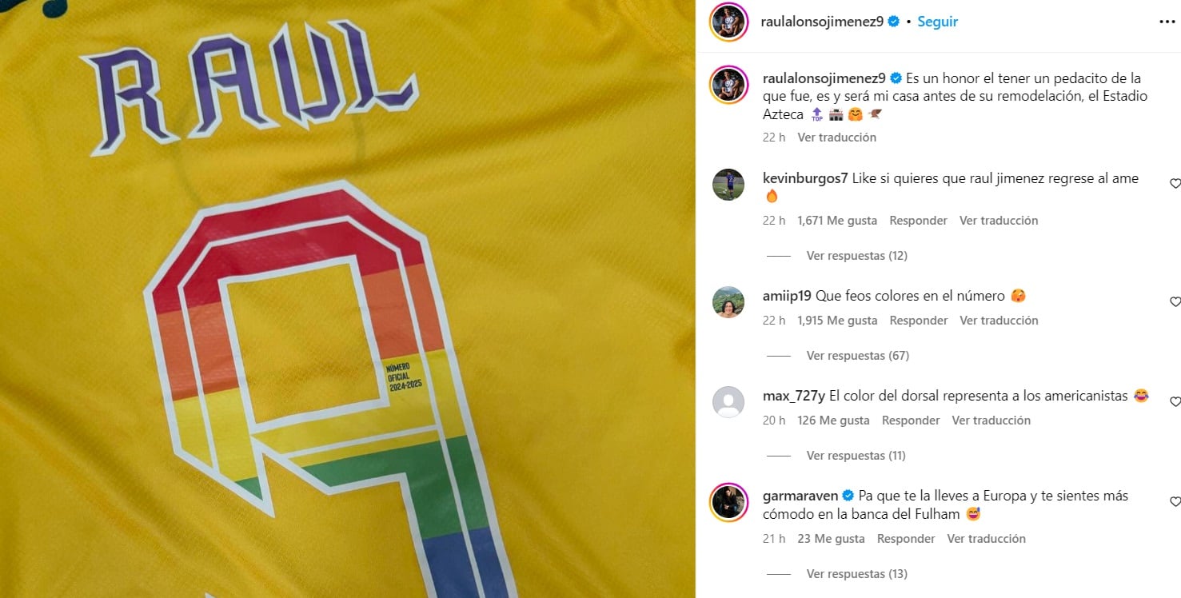View translation of the post caption
Viewport: 1181px width, 598px height.
click(836, 138)
